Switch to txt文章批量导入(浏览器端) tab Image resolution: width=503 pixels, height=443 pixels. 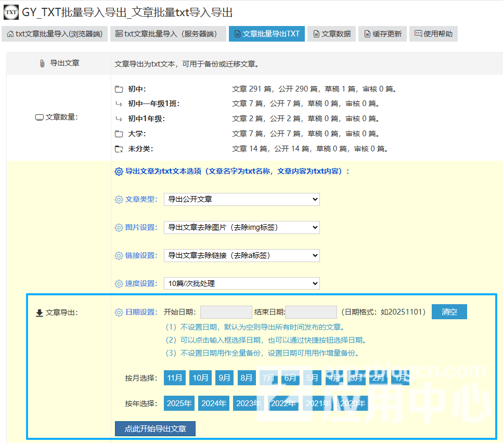click(55, 34)
